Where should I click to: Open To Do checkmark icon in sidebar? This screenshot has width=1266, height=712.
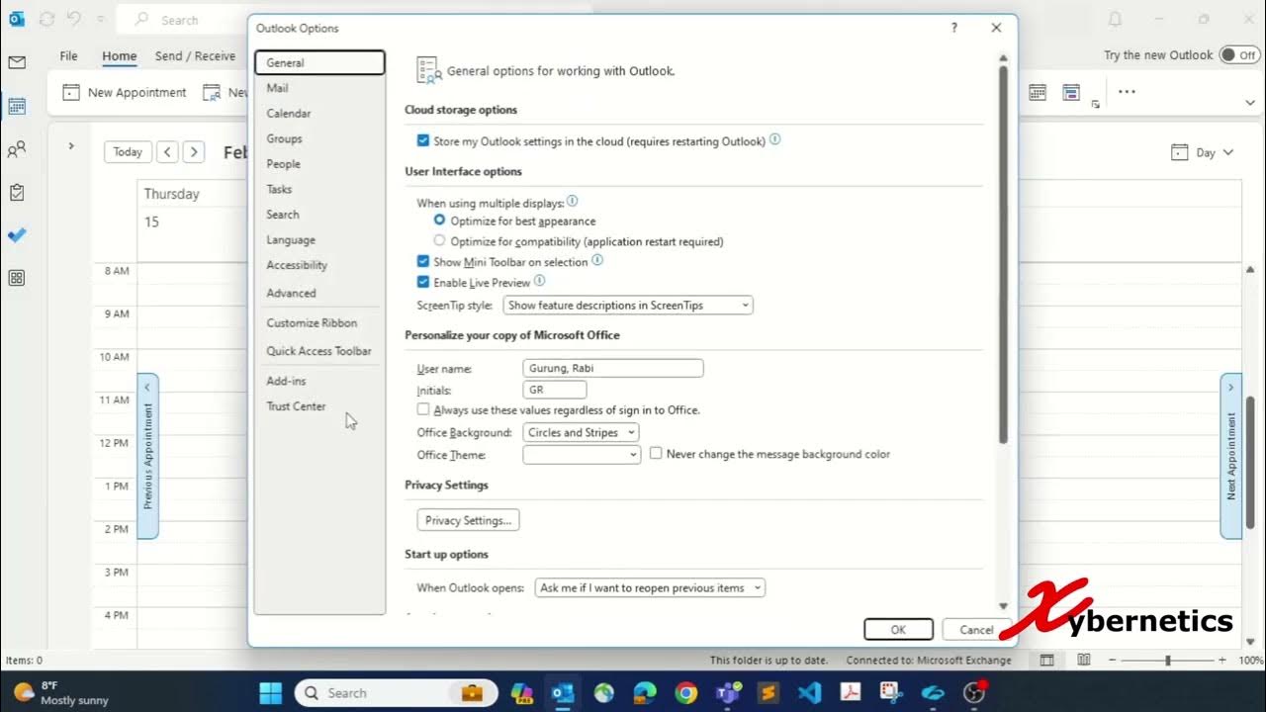(16, 235)
